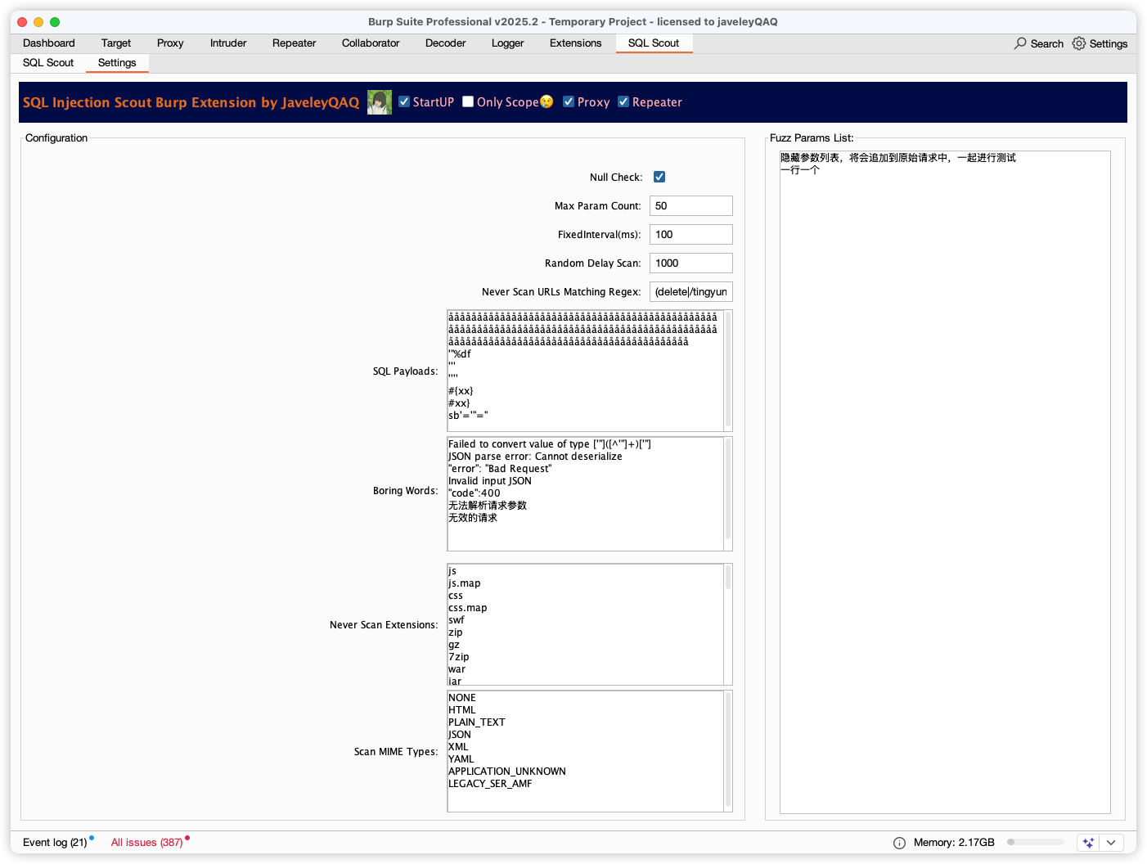Click the 'swf' extension entry

[457, 620]
